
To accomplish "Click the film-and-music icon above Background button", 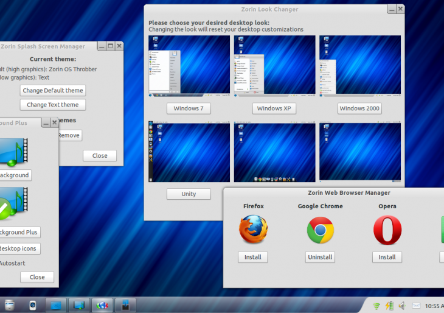I will (13, 152).
